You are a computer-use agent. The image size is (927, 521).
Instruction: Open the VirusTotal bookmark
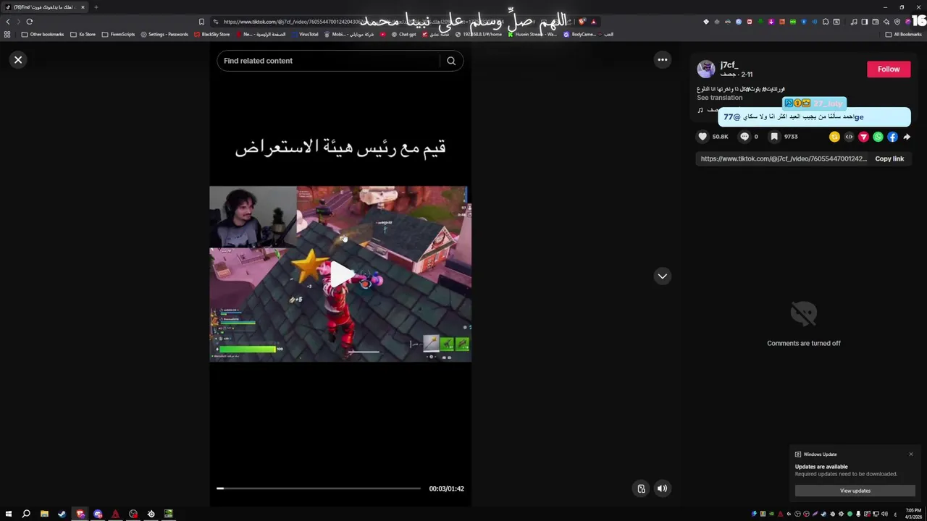coord(304,34)
